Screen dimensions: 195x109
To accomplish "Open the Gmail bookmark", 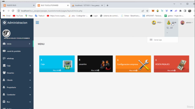I will pyautogui.click(x=7, y=16).
